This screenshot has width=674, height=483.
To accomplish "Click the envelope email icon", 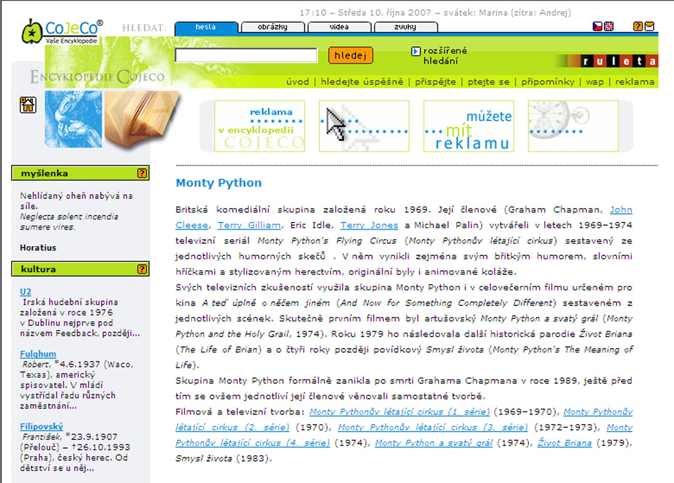I will pyautogui.click(x=650, y=27).
